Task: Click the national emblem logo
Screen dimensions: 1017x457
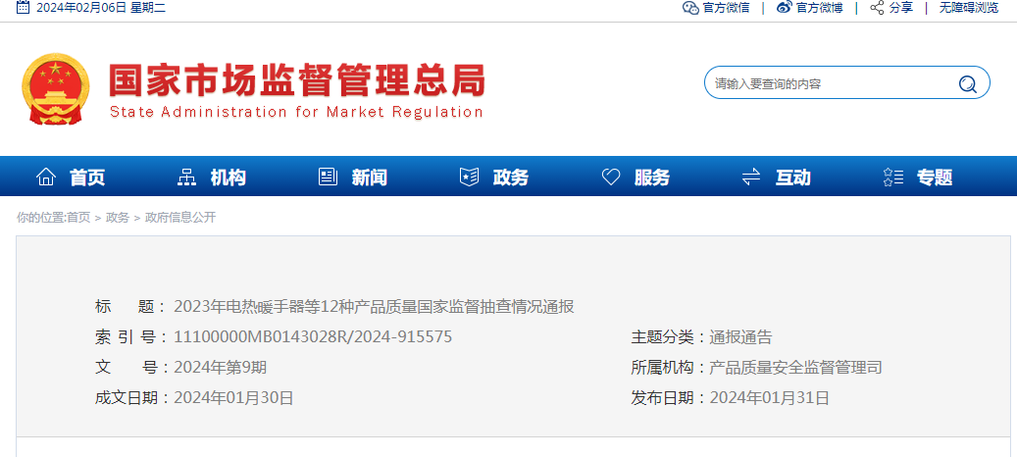Action: tap(55, 89)
